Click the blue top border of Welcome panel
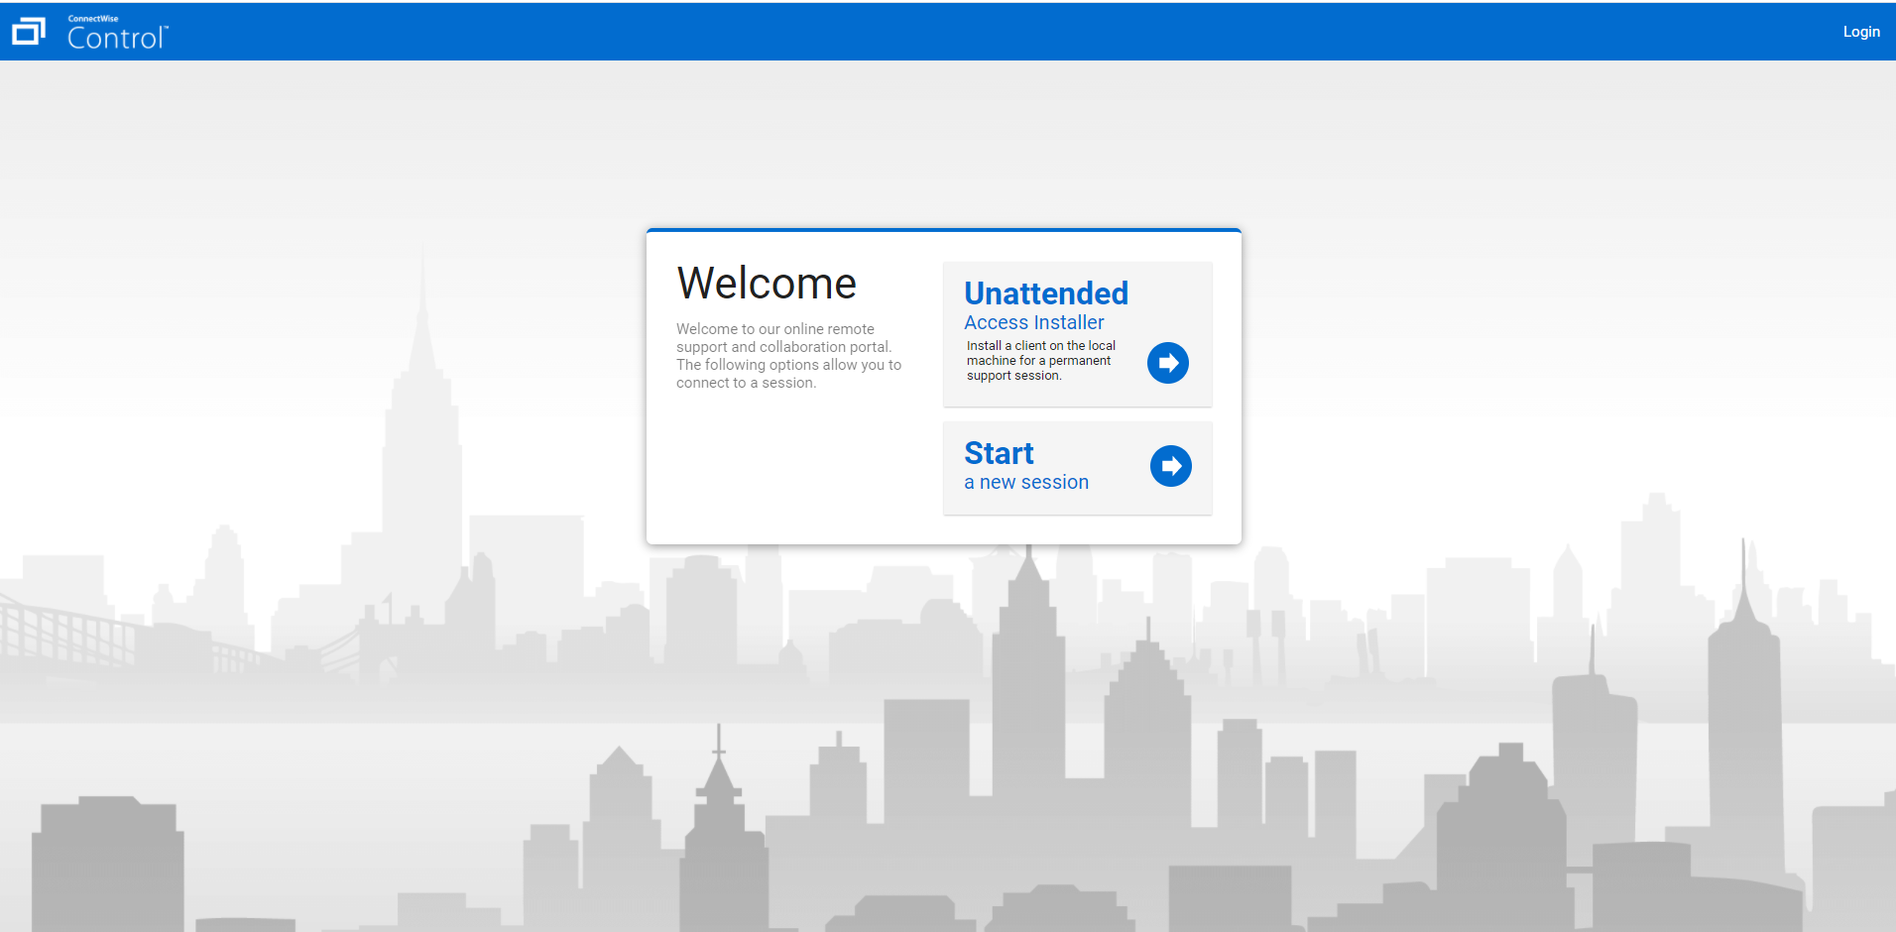1896x932 pixels. (x=943, y=230)
